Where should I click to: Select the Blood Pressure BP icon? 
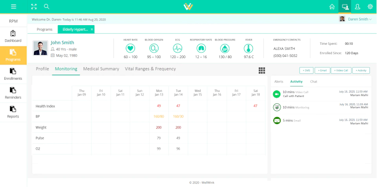[x=225, y=49]
